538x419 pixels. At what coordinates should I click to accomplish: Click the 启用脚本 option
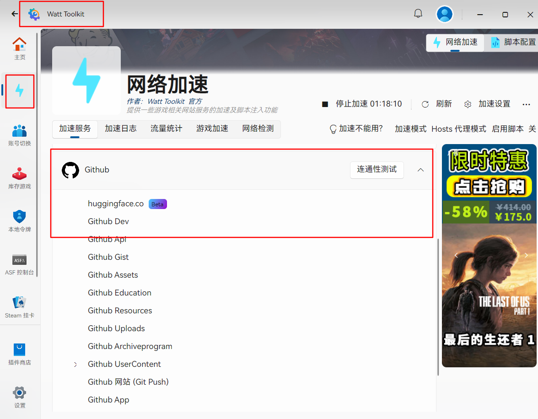[x=507, y=129]
